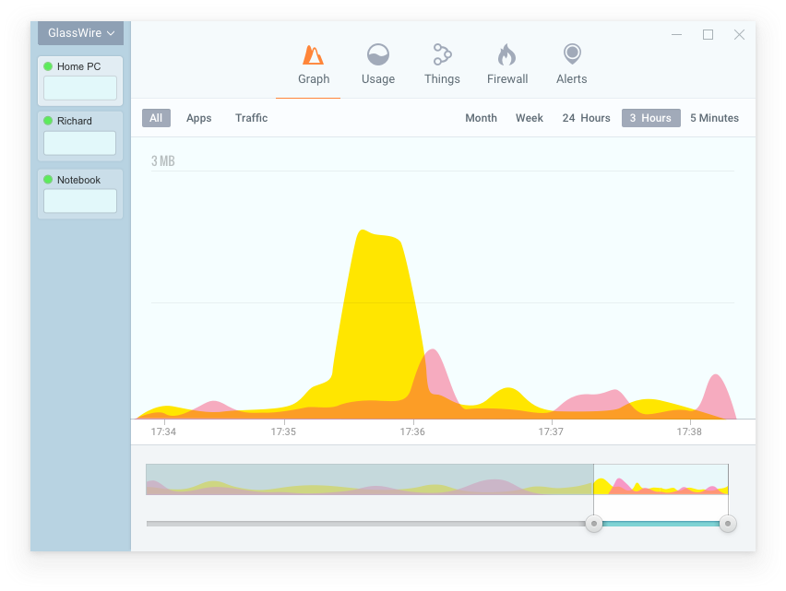This screenshot has height=591, width=786.
Task: Expand options via the GlassWire chevron
Action: pos(113,33)
